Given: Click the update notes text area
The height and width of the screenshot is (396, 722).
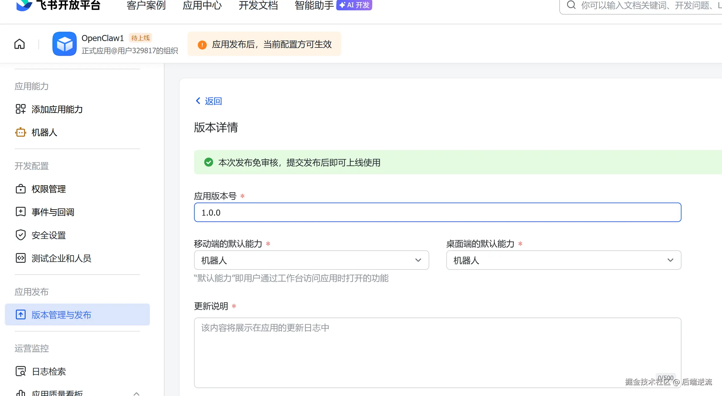Looking at the screenshot, I should click(437, 353).
